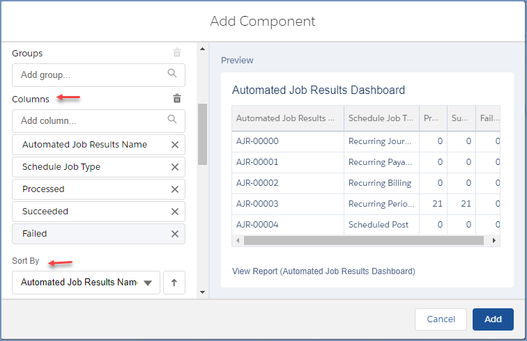This screenshot has width=527, height=341.
Task: Click the Add Component dialog title
Action: (263, 21)
